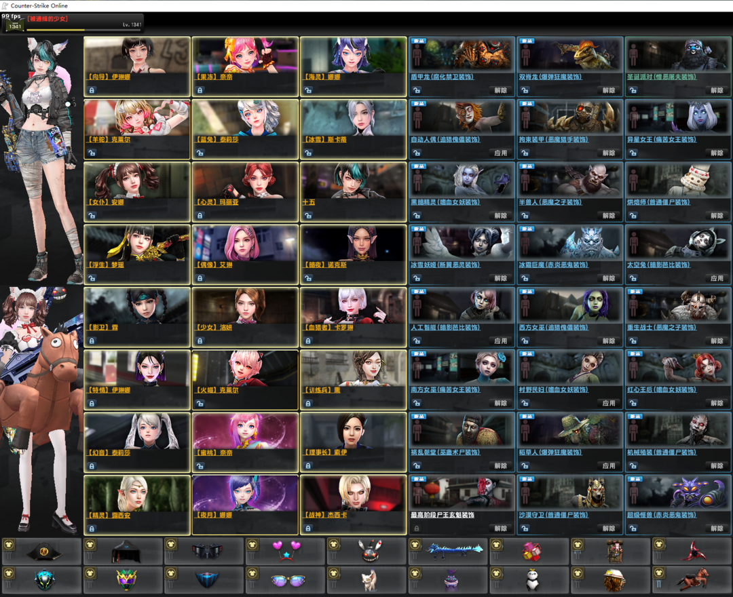Viewport: 733px width, 597px height.
Task: Pick the blonde hair with hat item
Action: point(614,581)
